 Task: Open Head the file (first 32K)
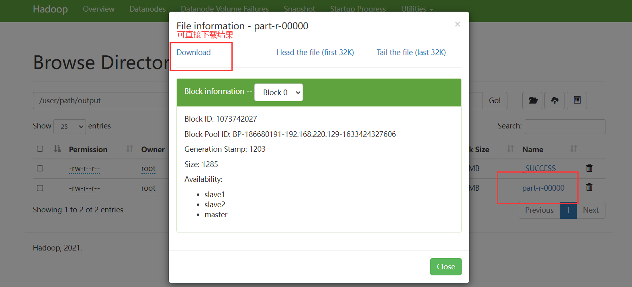click(315, 53)
